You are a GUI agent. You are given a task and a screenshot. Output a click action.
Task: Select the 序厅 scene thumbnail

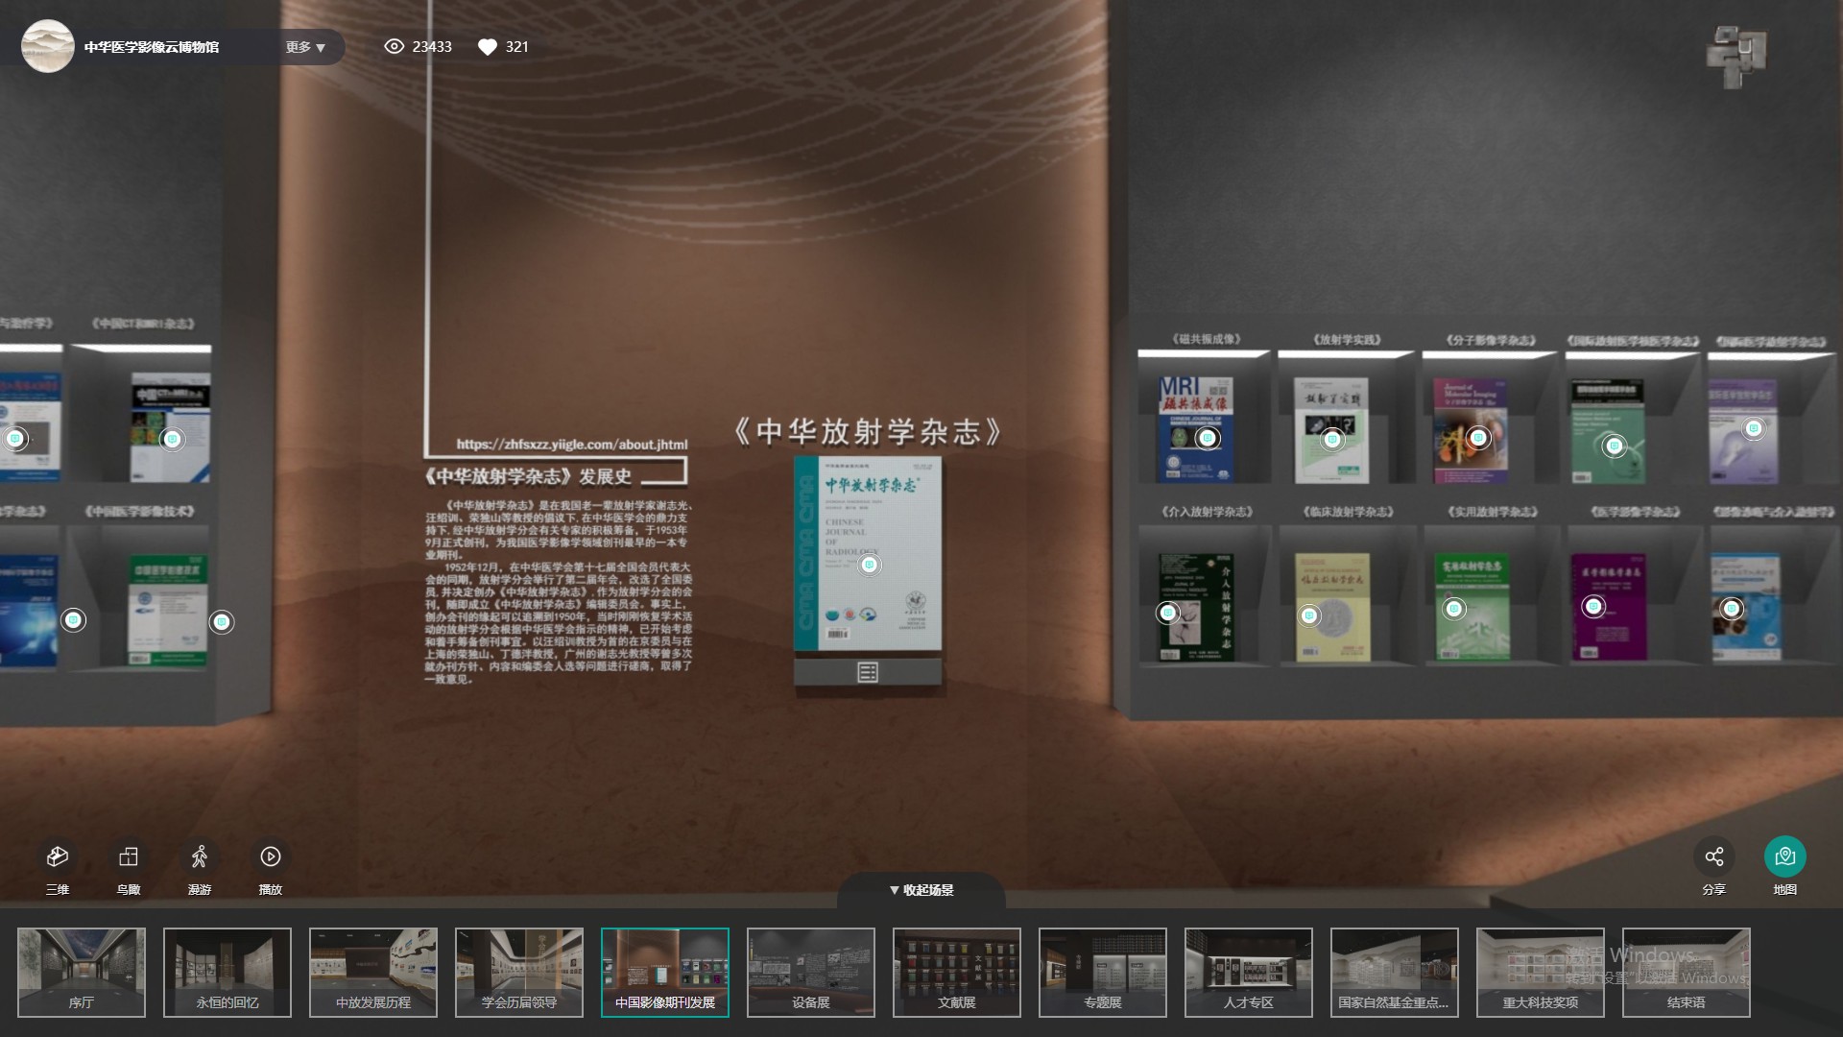click(x=82, y=972)
